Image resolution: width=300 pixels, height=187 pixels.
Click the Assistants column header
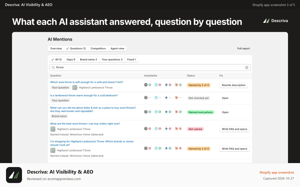[150, 76]
